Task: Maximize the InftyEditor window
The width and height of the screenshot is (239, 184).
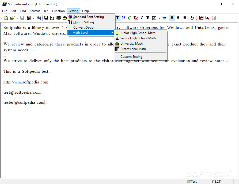Action: click(x=220, y=4)
